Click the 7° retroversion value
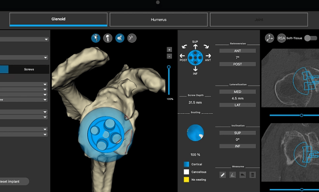This screenshot has width=319, height=192. [x=238, y=58]
